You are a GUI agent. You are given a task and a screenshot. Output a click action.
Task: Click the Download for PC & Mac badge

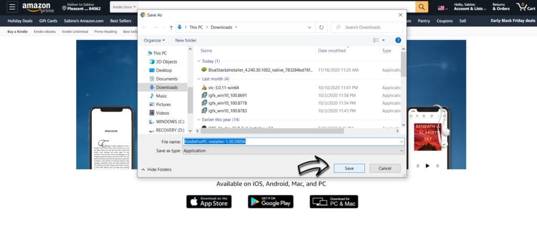tap(334, 202)
